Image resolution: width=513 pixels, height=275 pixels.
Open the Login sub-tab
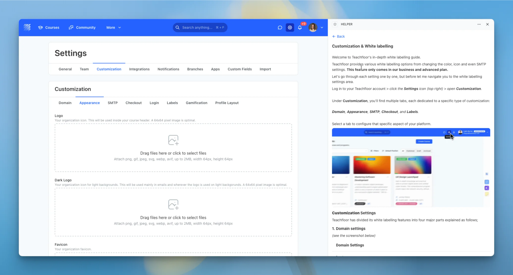click(154, 103)
